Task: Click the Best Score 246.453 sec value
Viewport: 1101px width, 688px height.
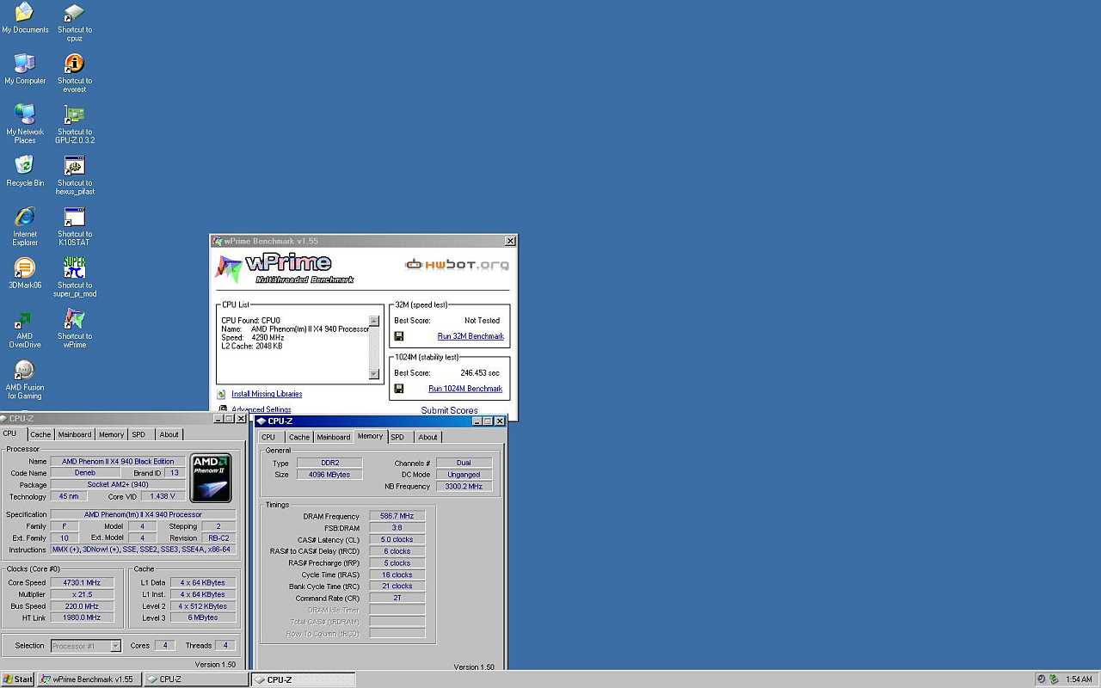Action: [480, 373]
